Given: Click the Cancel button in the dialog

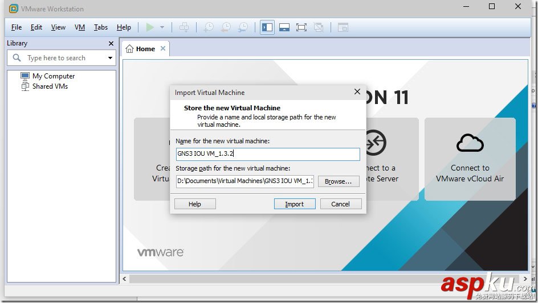Looking at the screenshot, I should click(340, 204).
